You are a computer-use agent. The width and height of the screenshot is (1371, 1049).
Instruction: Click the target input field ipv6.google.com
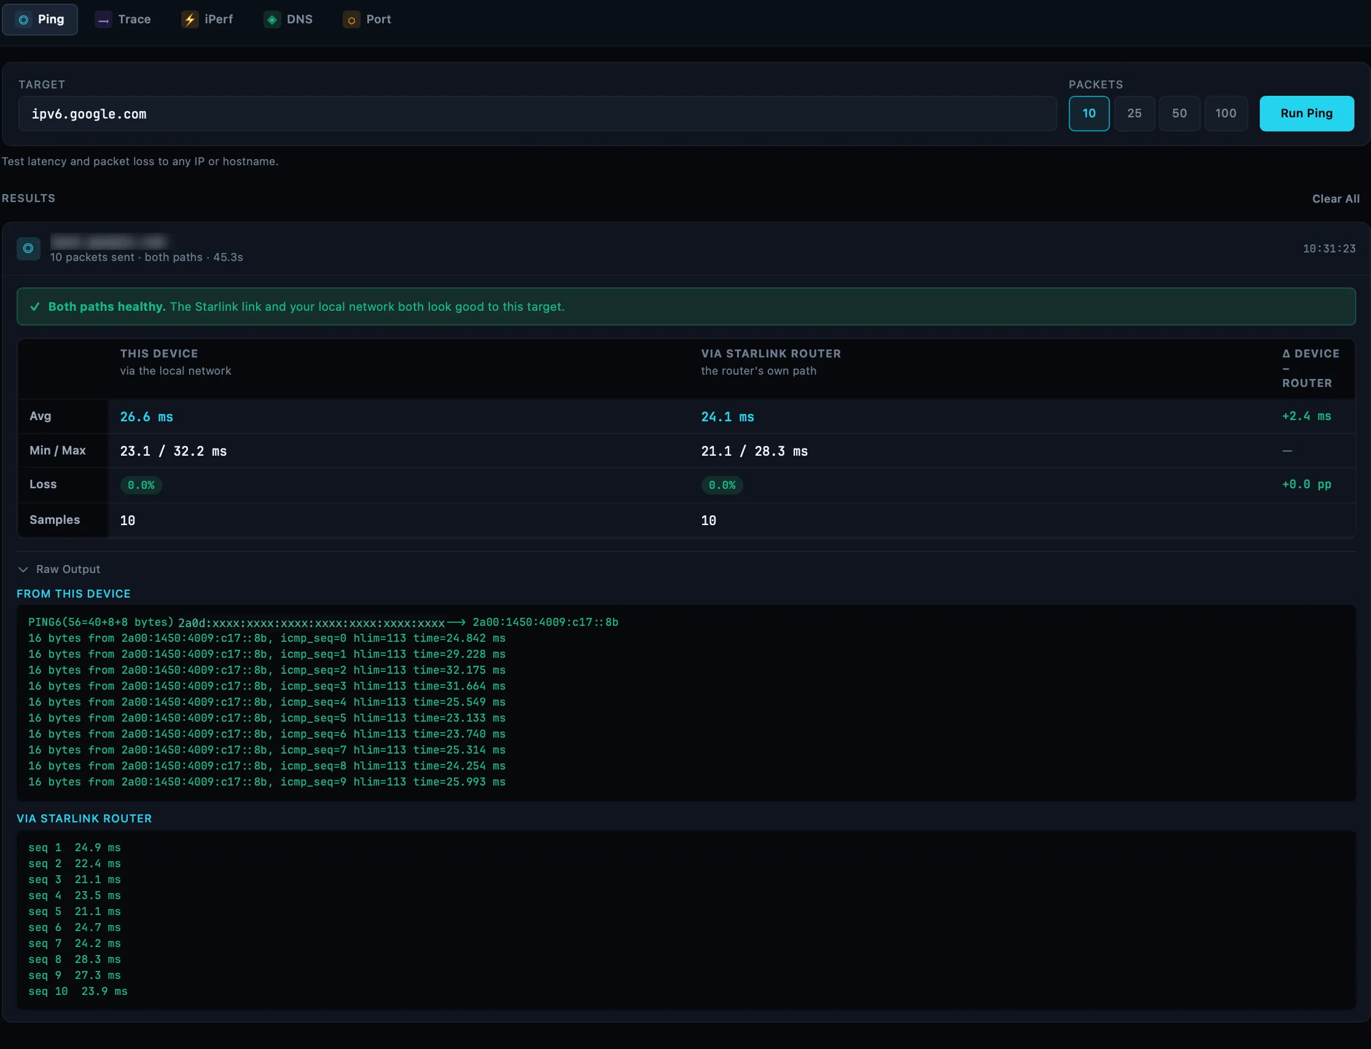pos(537,114)
